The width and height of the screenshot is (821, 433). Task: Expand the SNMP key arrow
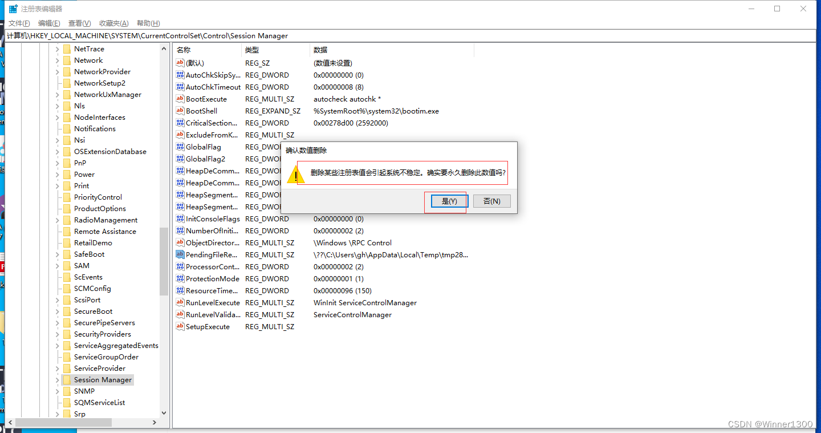tap(58, 391)
